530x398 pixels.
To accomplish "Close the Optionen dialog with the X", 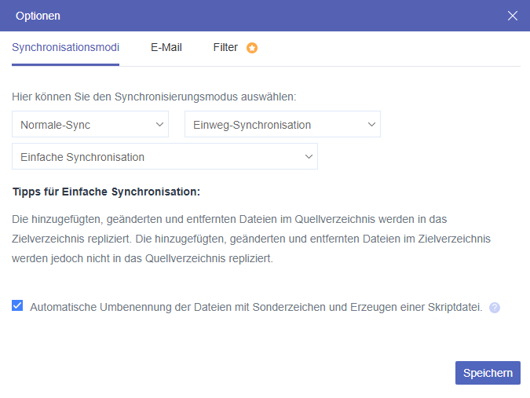I will pyautogui.click(x=513, y=16).
